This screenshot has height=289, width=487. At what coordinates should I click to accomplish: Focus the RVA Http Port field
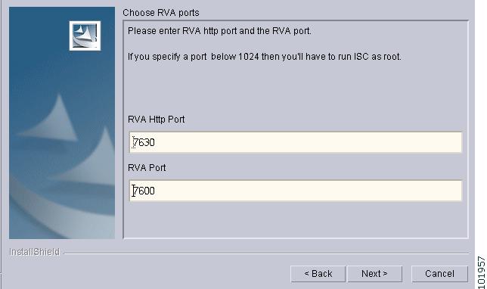pos(296,142)
